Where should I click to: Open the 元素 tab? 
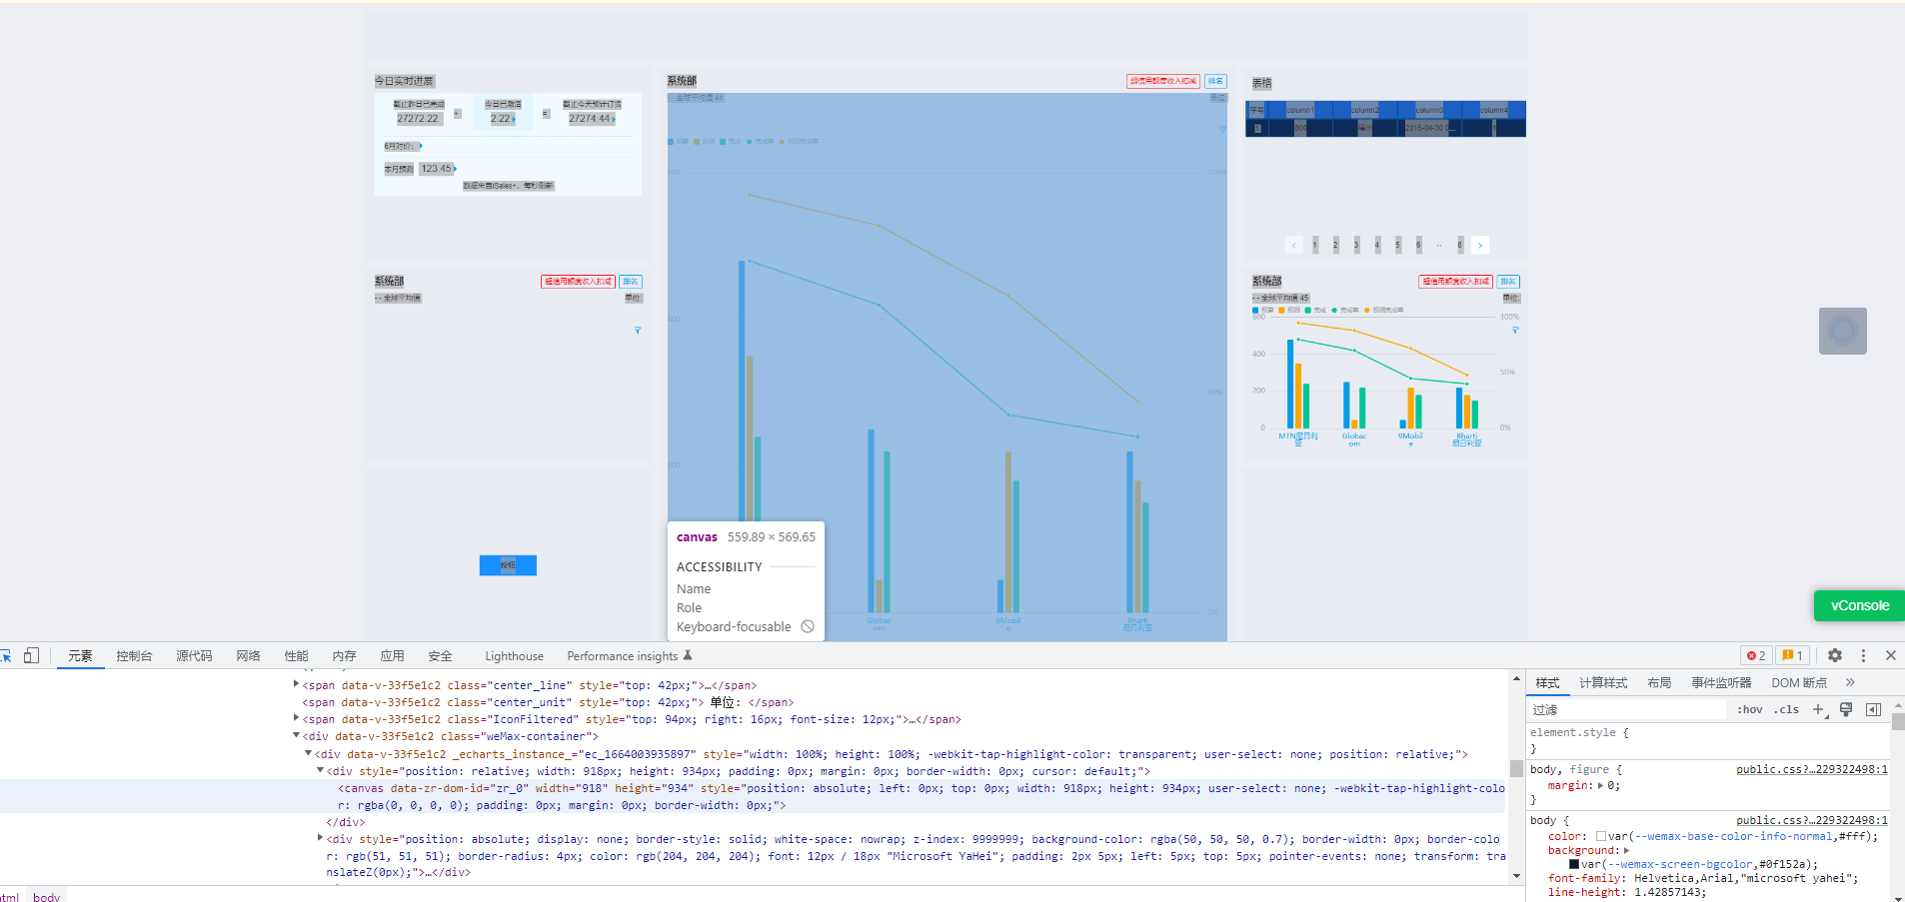(80, 655)
